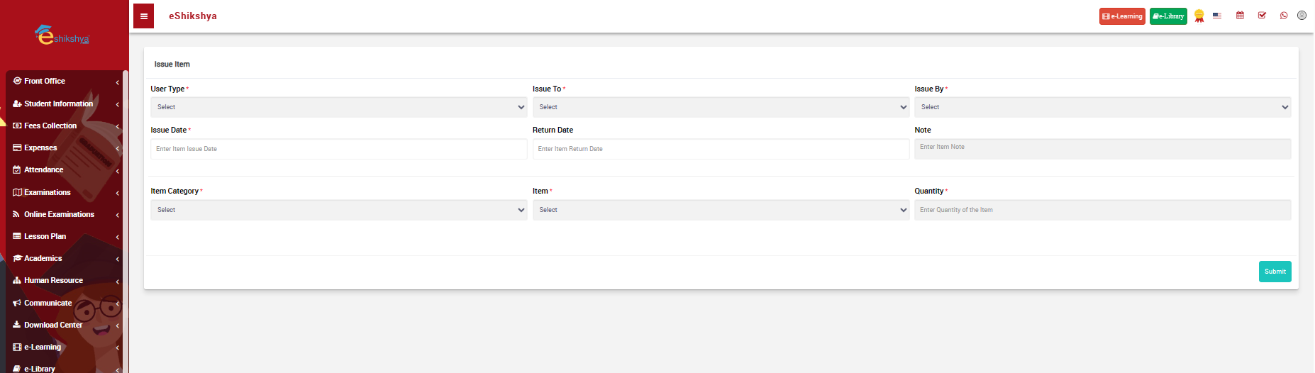Click the award ribbon badge icon
Viewport: 1315px width, 373px height.
click(x=1199, y=16)
